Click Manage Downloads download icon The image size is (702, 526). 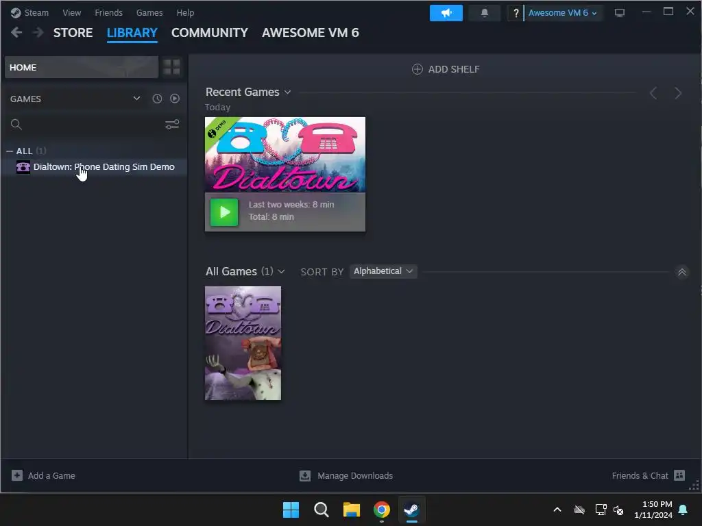click(305, 475)
